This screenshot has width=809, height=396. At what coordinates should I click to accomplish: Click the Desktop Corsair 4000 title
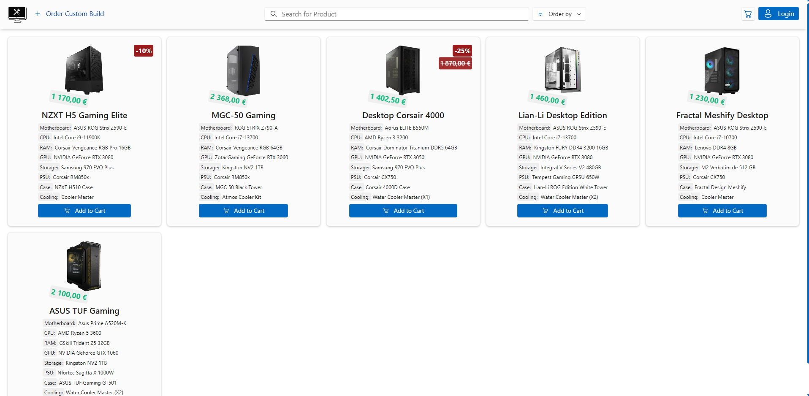(403, 115)
